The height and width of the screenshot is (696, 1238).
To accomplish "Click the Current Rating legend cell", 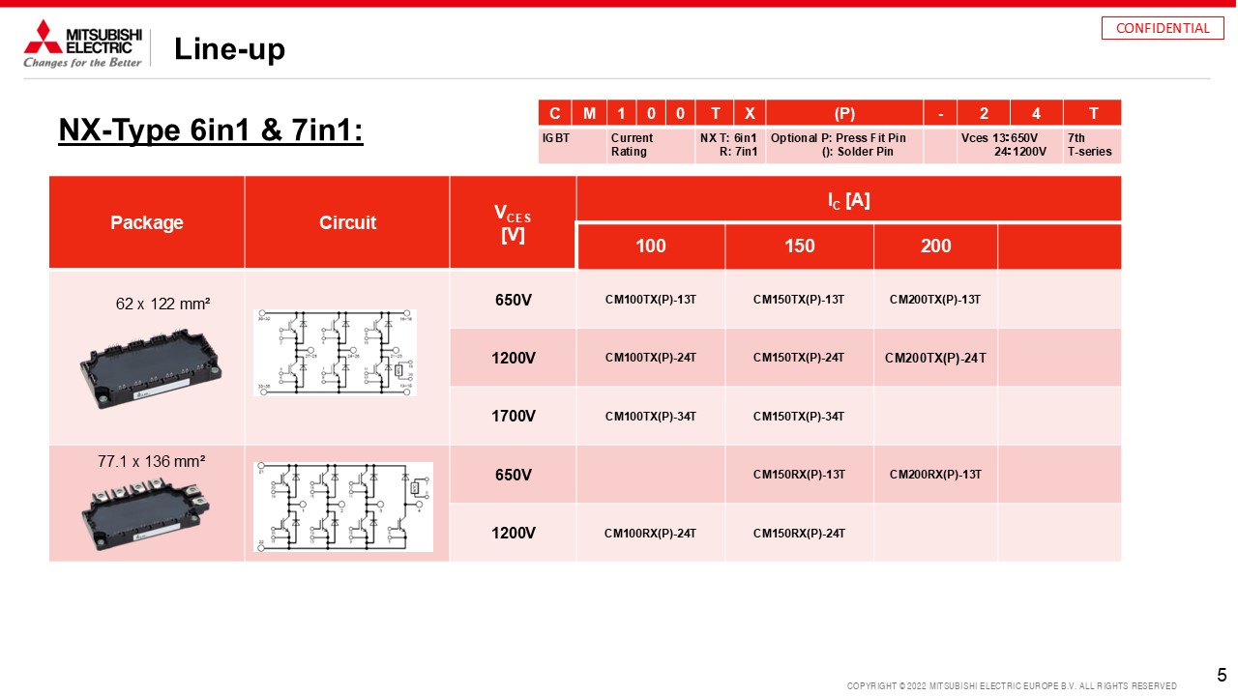I will (x=651, y=145).
